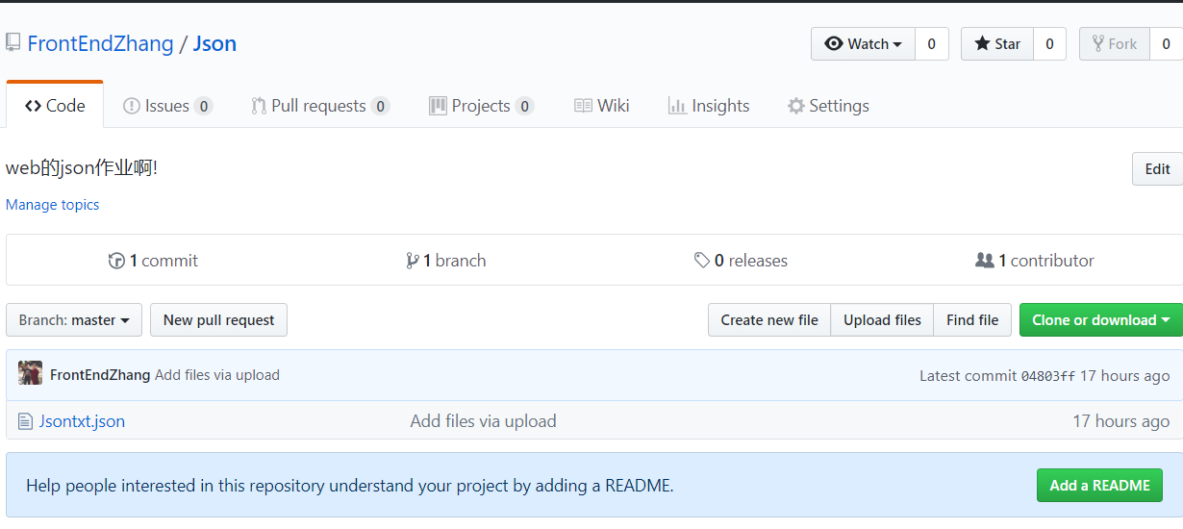Screen dimensions: 1183x529
Task: Open latest commit hash 04803ff
Action: [x=1048, y=376]
